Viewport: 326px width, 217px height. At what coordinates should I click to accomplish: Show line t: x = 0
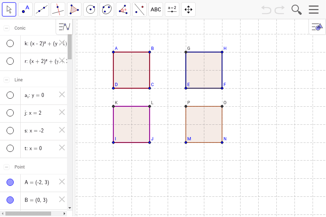[x=10, y=148]
